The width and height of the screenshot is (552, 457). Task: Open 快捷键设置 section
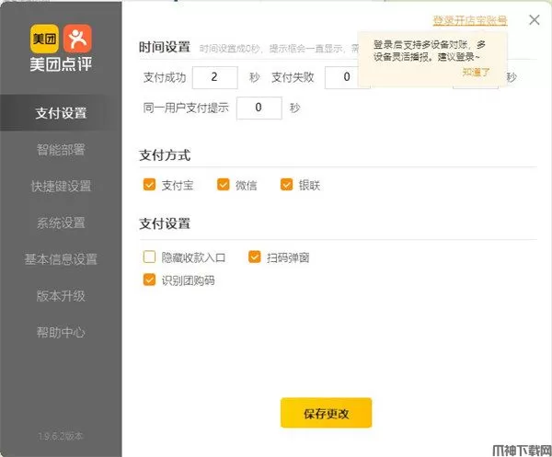pyautogui.click(x=61, y=186)
